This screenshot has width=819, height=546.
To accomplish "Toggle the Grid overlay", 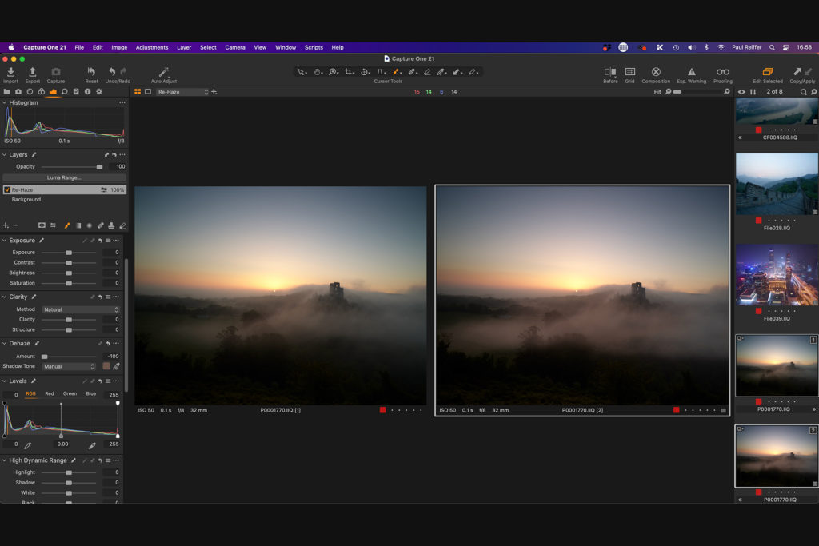I will point(630,71).
